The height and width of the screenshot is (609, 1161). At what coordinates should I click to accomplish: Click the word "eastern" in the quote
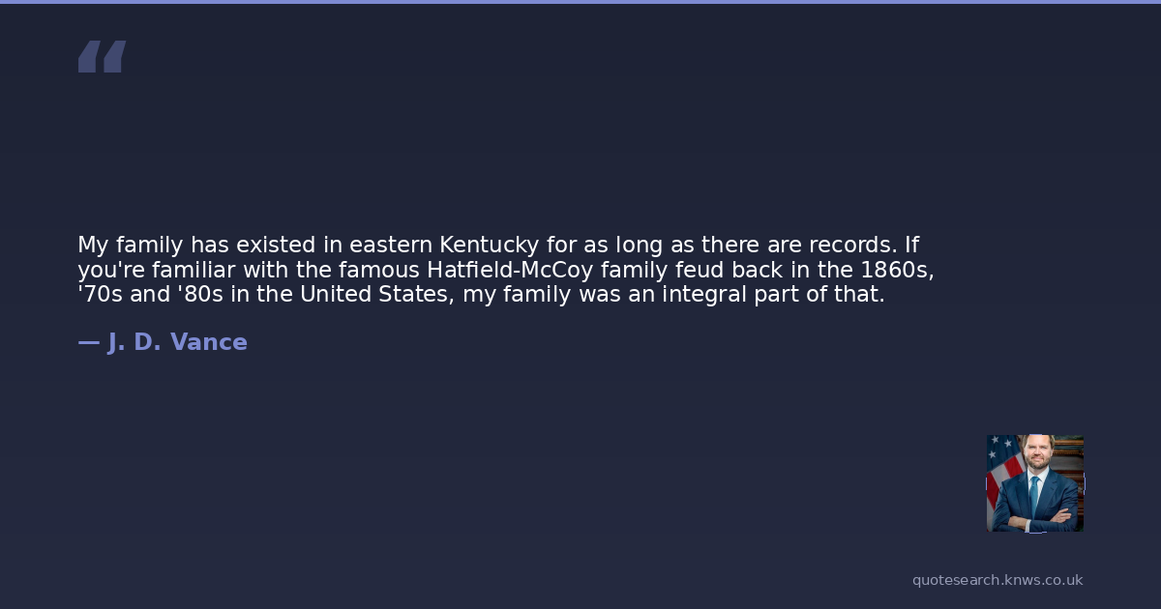[x=391, y=245]
